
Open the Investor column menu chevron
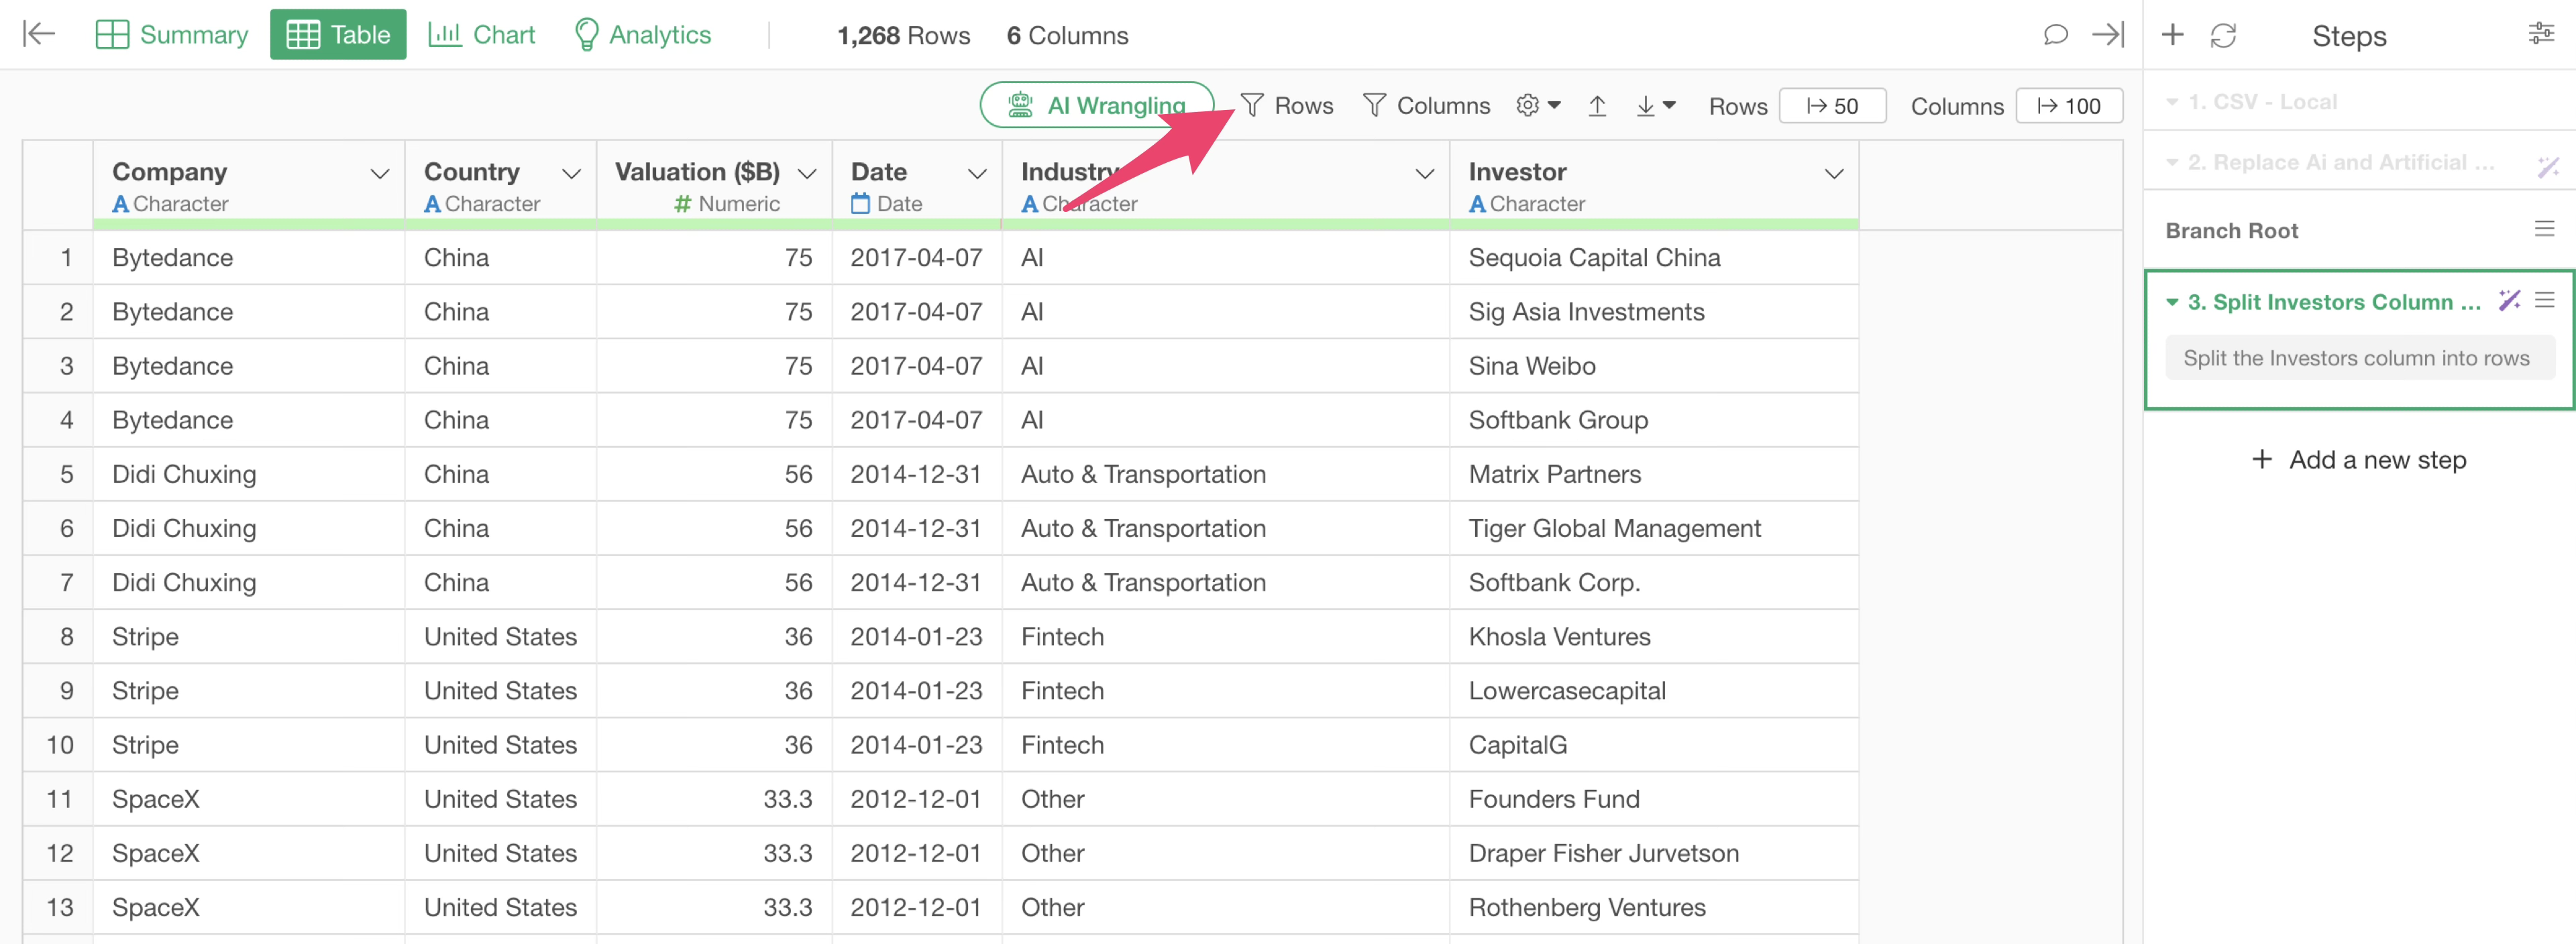(x=1834, y=174)
